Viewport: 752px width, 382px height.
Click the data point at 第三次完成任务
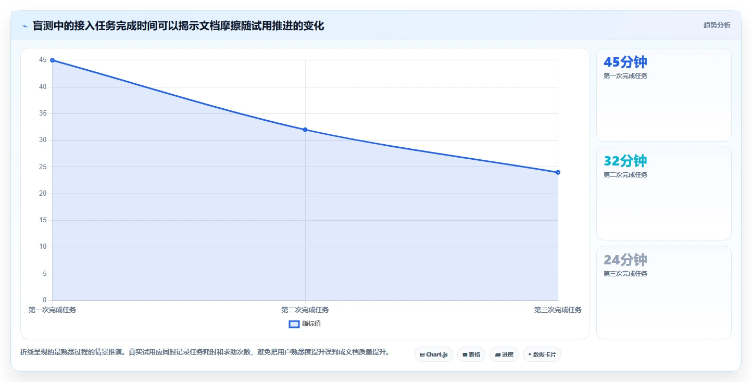tap(558, 172)
